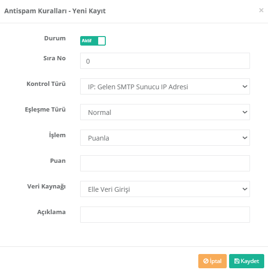
Task: Click into the Açıklama text field
Action: (x=165, y=215)
